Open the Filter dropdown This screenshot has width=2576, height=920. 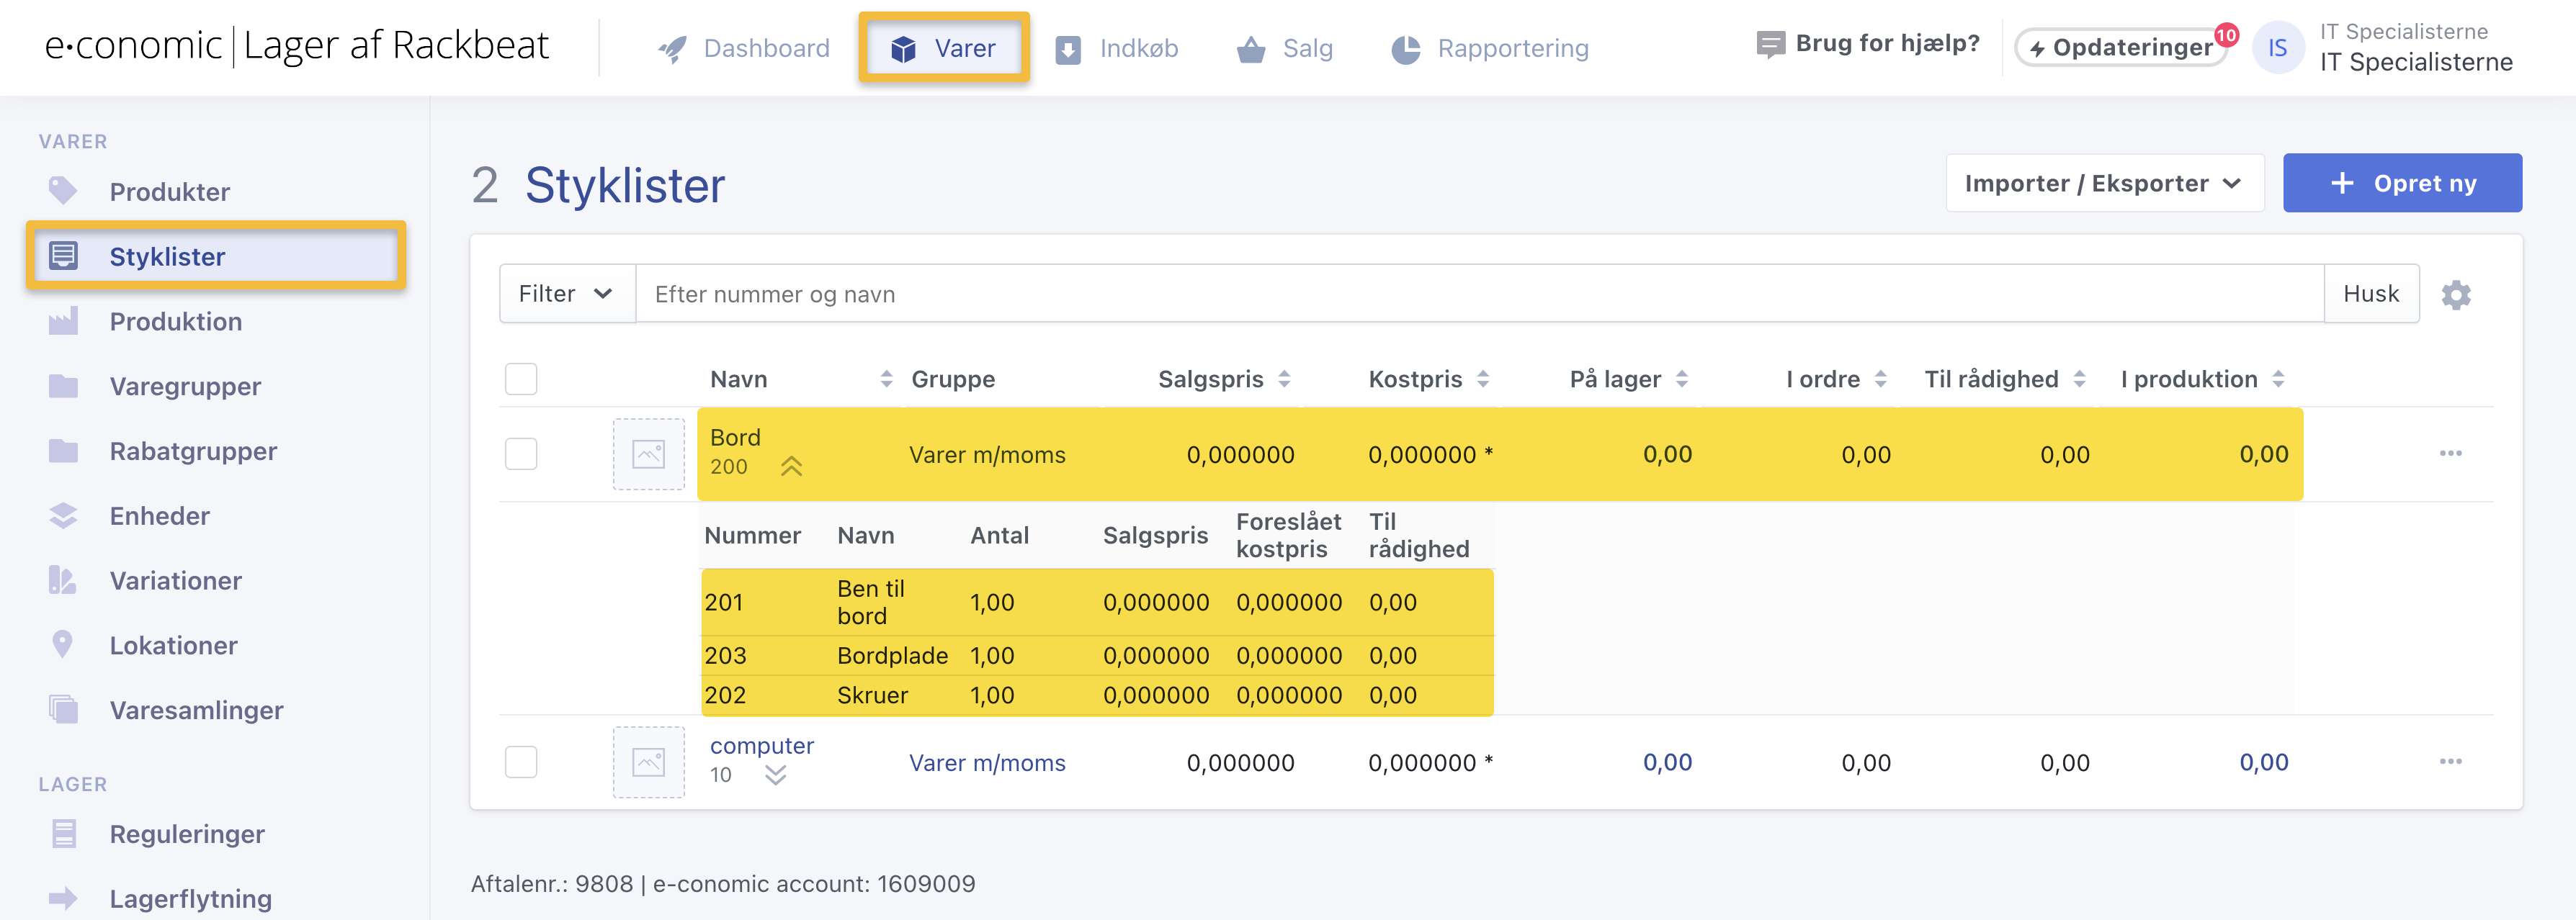(x=566, y=294)
